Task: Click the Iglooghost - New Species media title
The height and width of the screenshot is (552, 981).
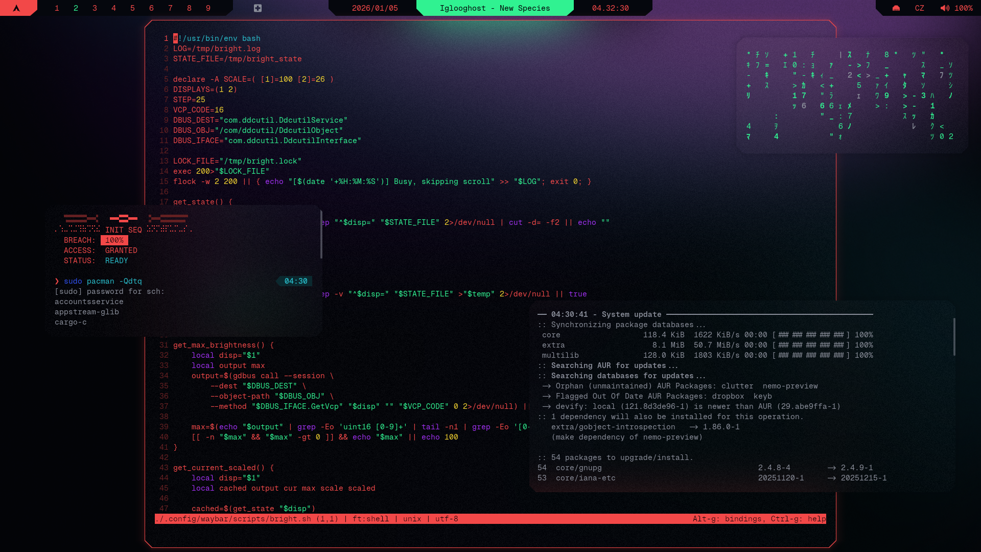Action: [x=495, y=8]
